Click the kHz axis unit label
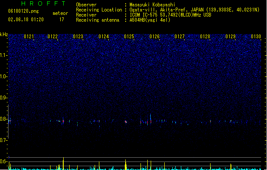Viewport: 267px width, 170px height. click(x=4, y=34)
